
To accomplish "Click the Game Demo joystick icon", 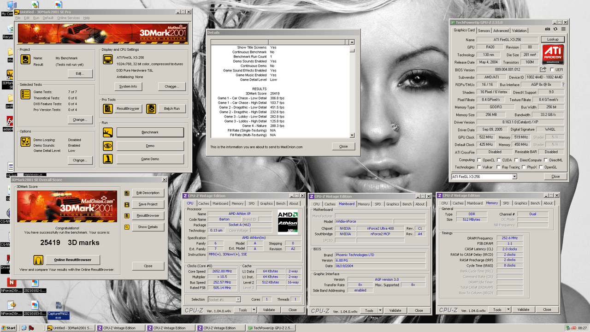I will tap(107, 159).
